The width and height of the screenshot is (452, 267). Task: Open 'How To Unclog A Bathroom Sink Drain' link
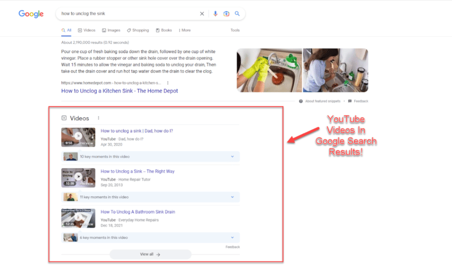(138, 212)
